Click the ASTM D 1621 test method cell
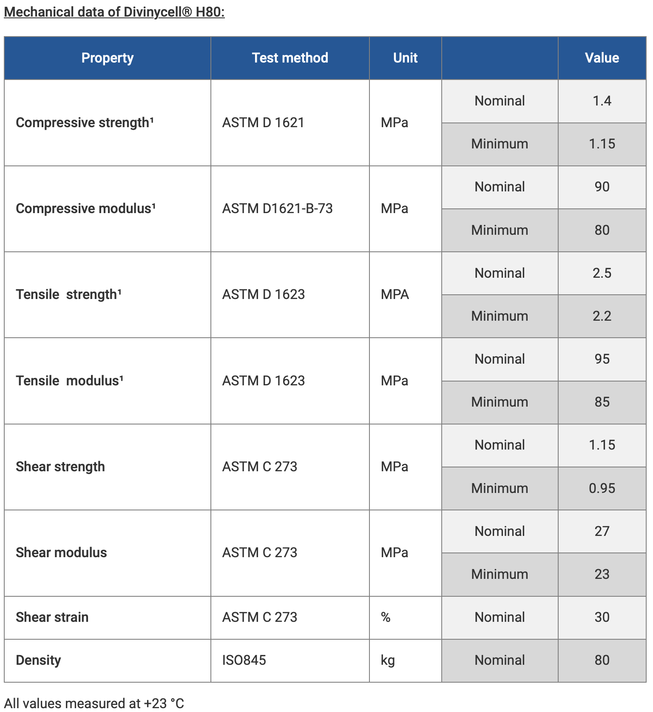653x712 pixels. click(263, 122)
